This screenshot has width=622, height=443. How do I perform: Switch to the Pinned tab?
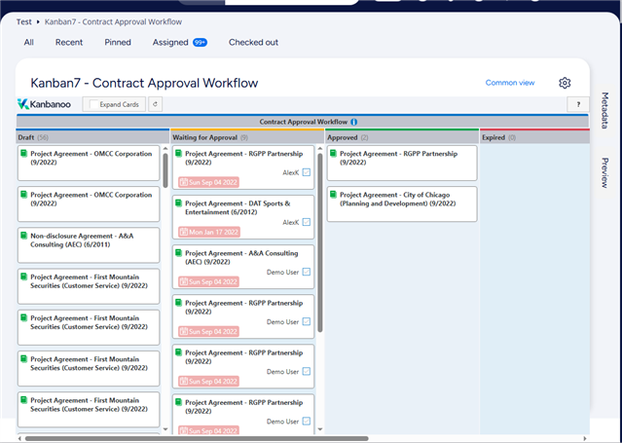click(x=118, y=43)
